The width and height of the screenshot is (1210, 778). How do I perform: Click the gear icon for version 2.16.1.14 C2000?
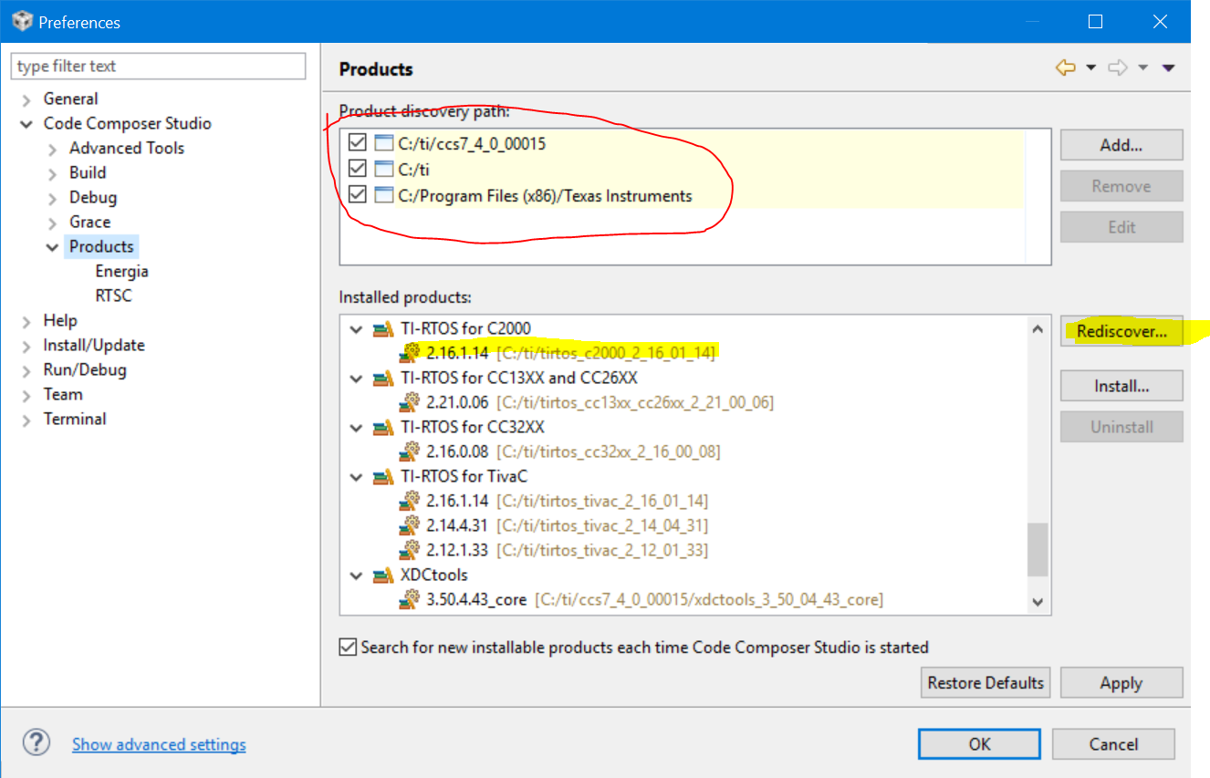click(x=410, y=353)
